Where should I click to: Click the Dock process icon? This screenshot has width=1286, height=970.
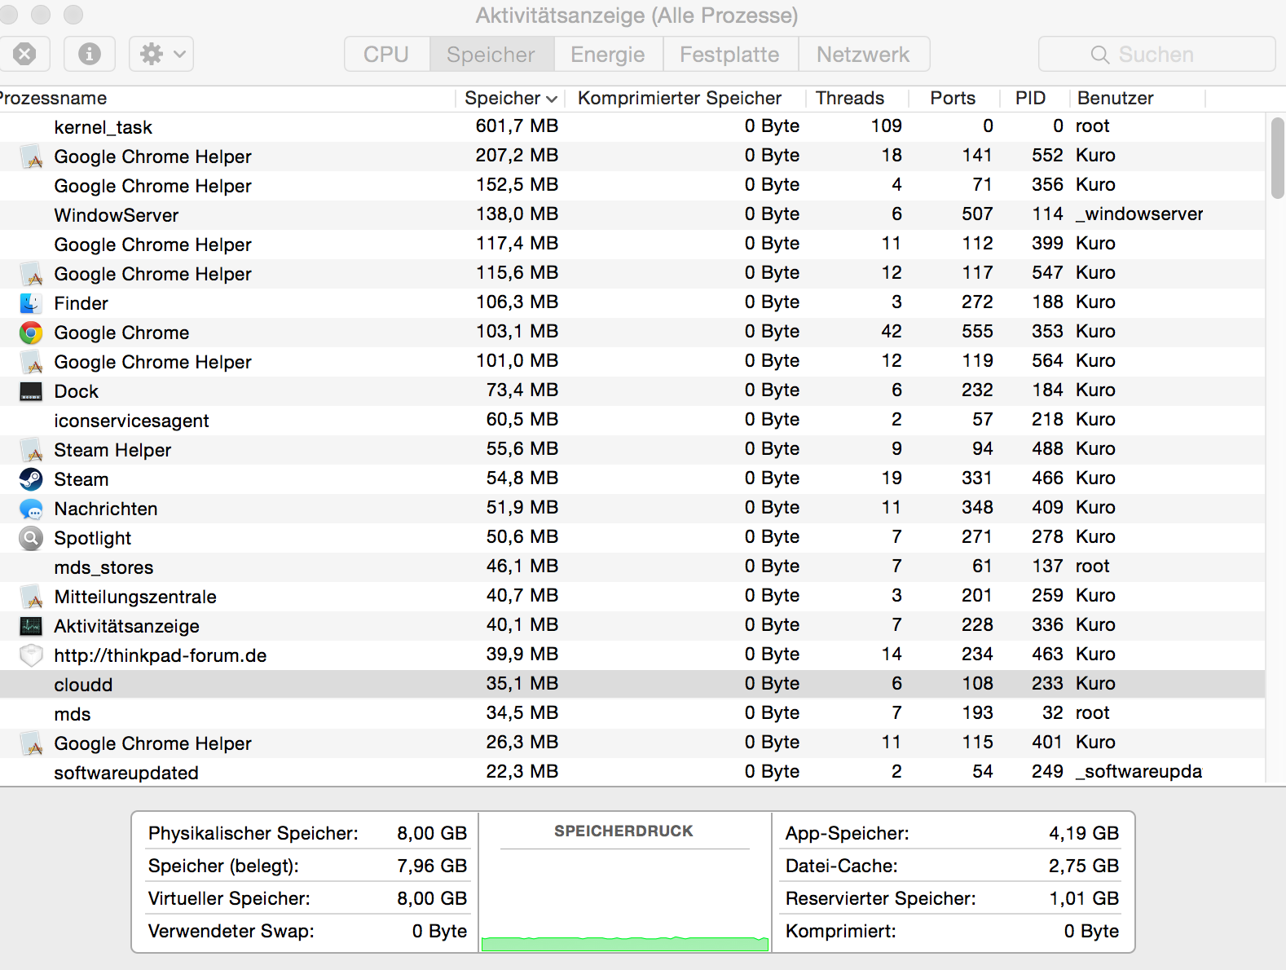coord(31,391)
